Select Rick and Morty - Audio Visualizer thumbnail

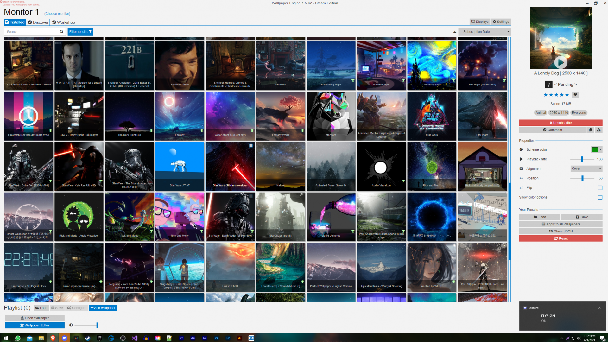tap(79, 217)
